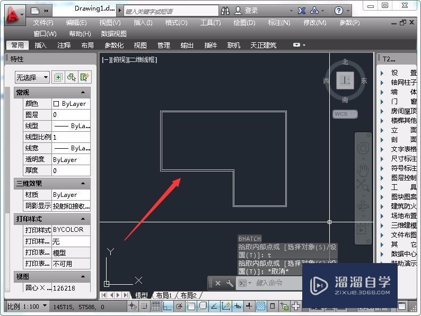Toggle 3D Object Snap in status bar
The image size is (421, 316).
[x=203, y=306]
